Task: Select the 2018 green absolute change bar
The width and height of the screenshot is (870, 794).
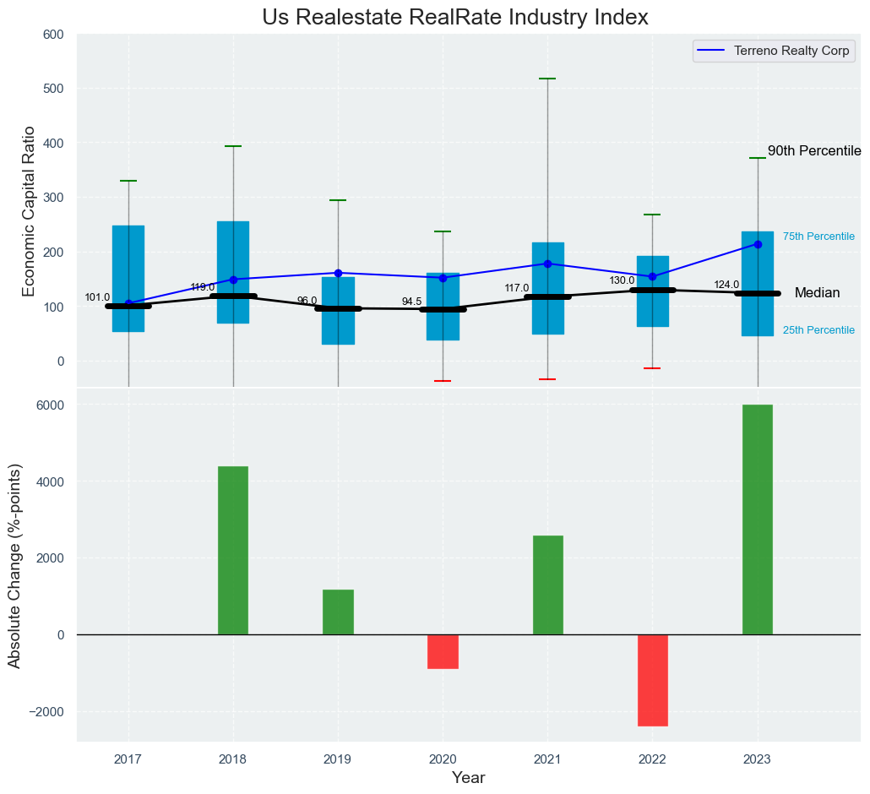Action: [x=233, y=550]
